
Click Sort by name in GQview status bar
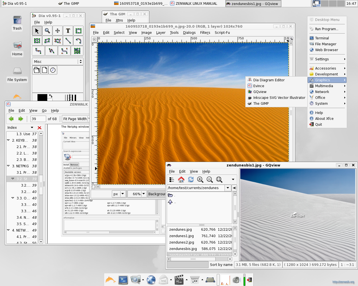221,265
